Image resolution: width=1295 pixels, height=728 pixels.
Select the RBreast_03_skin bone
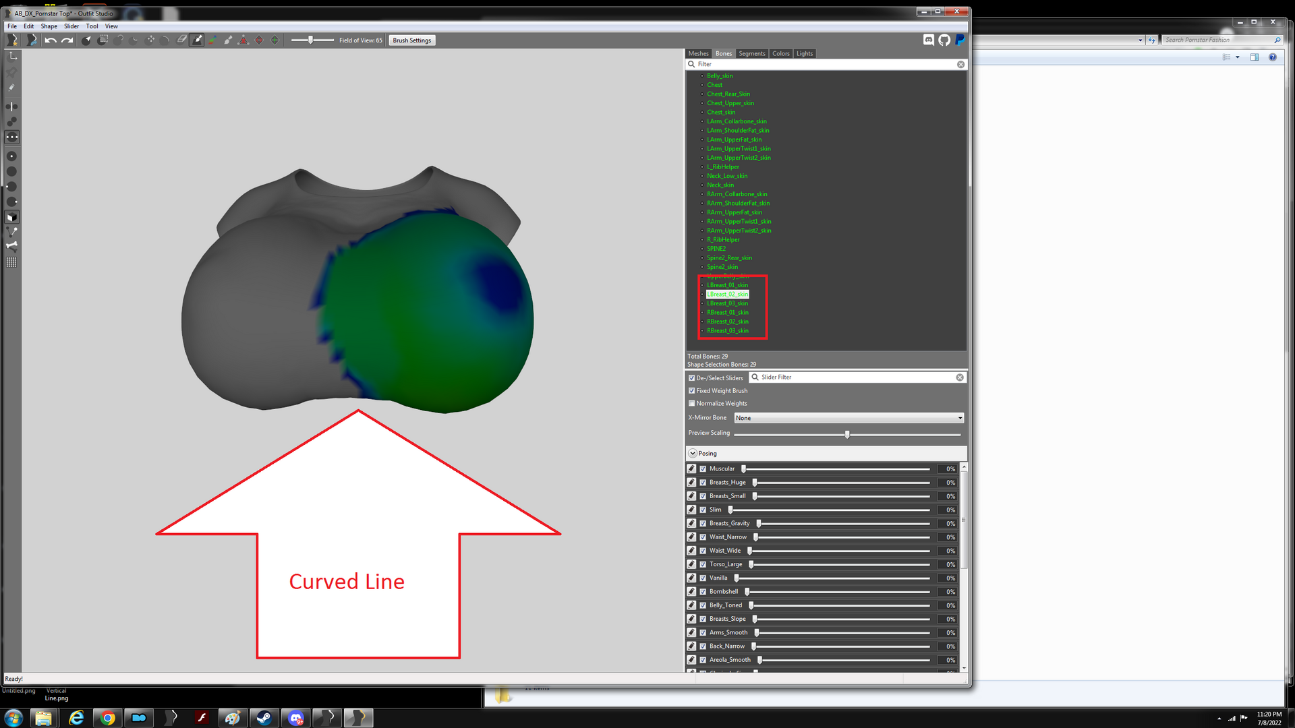point(727,331)
